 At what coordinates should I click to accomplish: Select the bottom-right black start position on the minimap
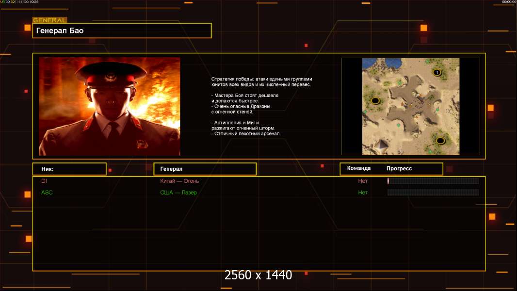coord(440,141)
